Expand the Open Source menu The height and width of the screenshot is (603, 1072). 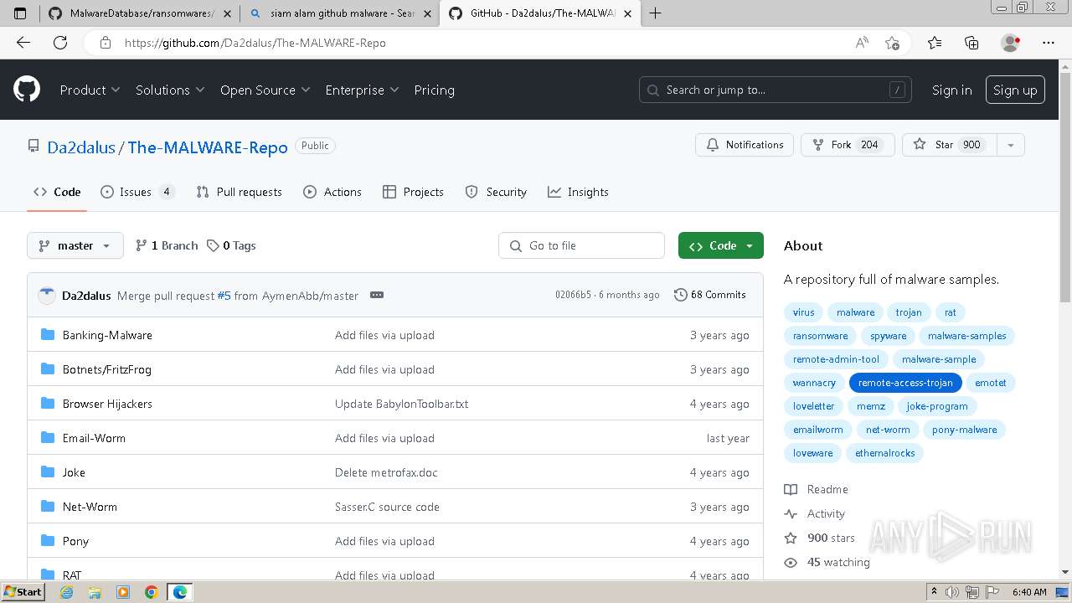click(265, 90)
